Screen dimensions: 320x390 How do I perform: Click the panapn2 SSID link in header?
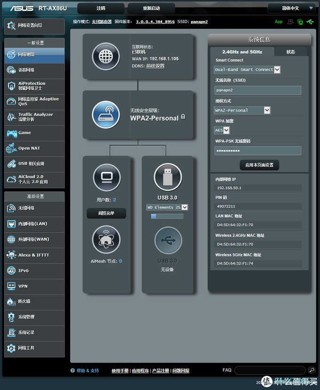click(x=199, y=22)
